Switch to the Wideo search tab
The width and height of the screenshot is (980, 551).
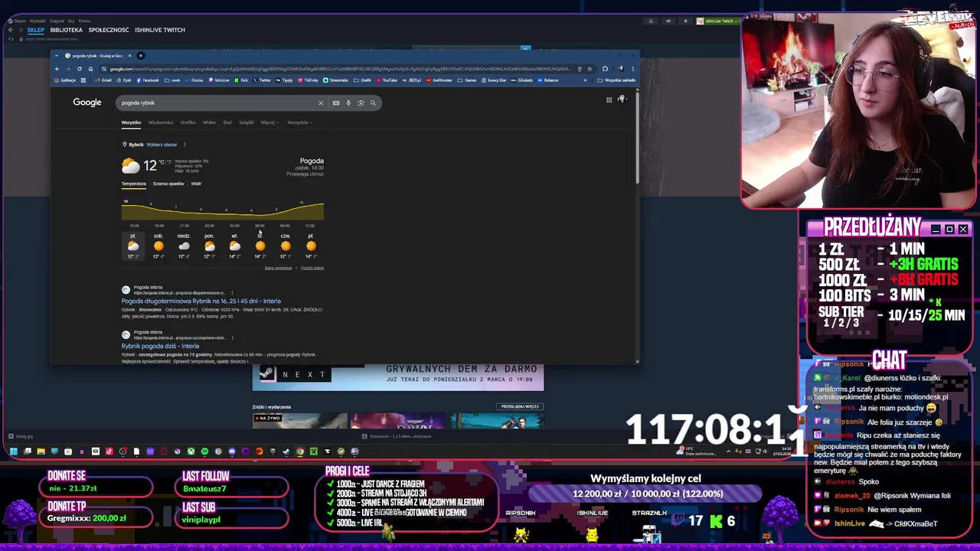[x=209, y=122]
